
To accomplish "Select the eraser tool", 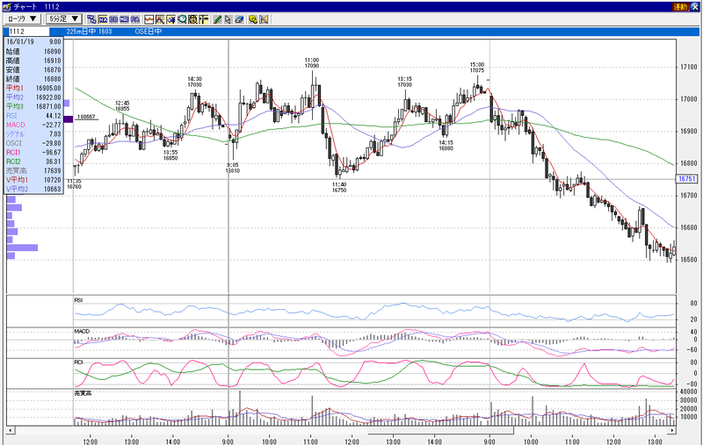I will point(239,19).
